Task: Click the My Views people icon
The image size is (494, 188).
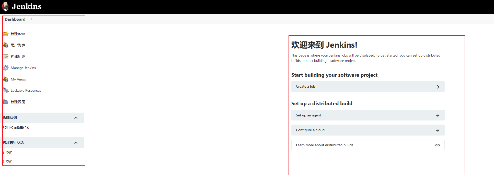Action: [x=6, y=79]
